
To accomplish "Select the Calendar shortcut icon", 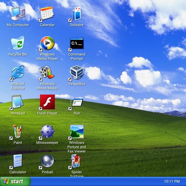I will coord(47,14).
